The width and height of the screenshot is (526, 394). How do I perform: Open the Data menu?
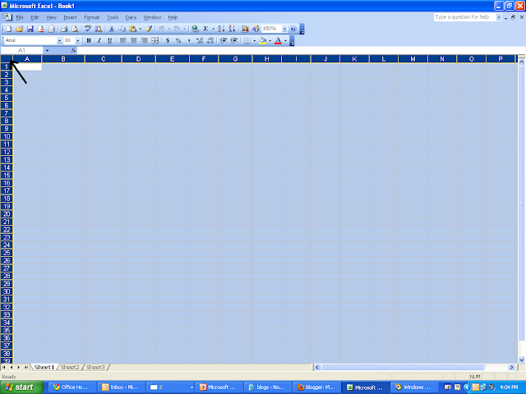click(131, 17)
